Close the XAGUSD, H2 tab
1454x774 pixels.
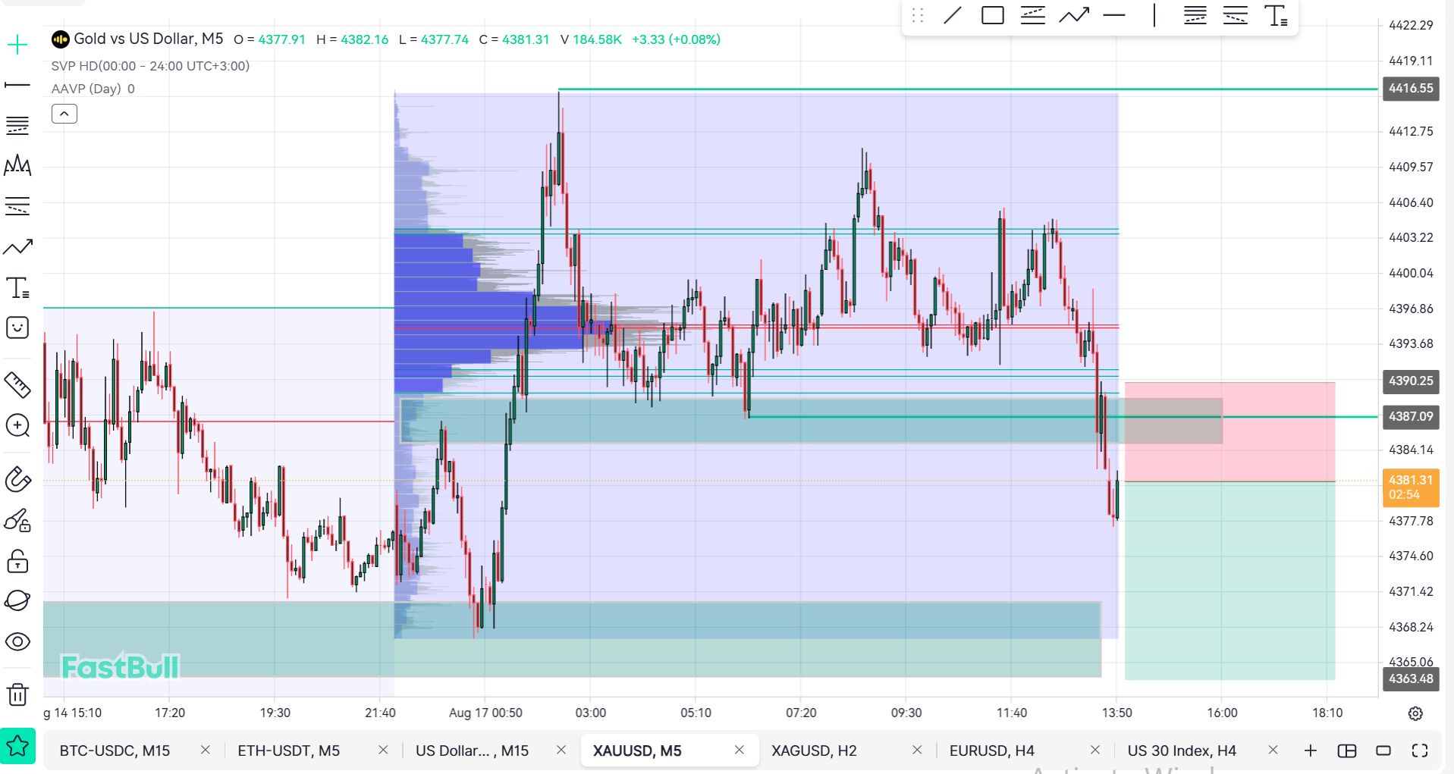tap(917, 750)
